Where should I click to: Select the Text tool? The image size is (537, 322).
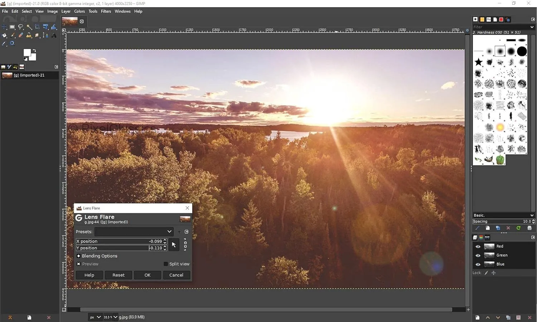[x=54, y=35]
